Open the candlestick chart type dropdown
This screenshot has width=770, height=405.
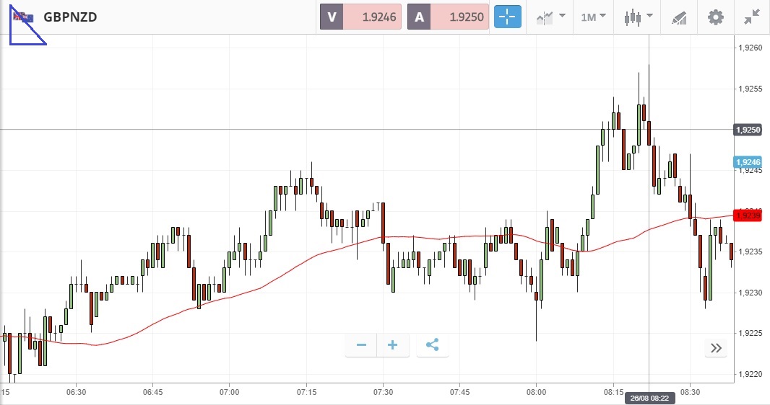coord(639,17)
